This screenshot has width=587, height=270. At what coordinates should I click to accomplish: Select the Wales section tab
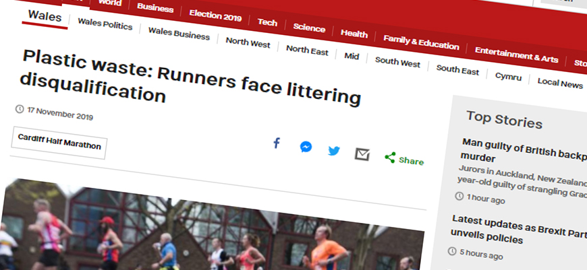pos(45,17)
